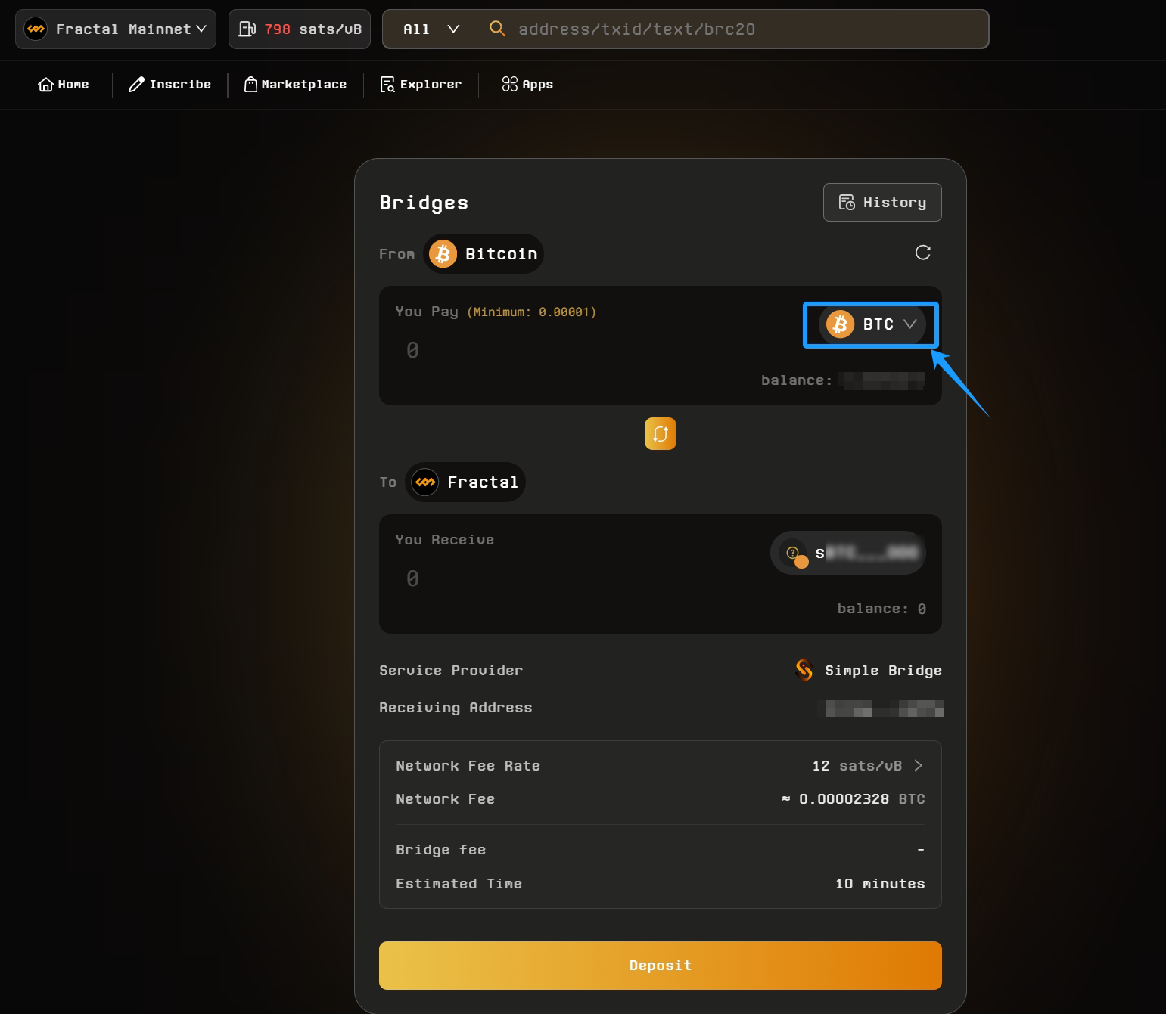
Task: Click the Simple Bridge provider logo
Action: pyautogui.click(x=804, y=670)
